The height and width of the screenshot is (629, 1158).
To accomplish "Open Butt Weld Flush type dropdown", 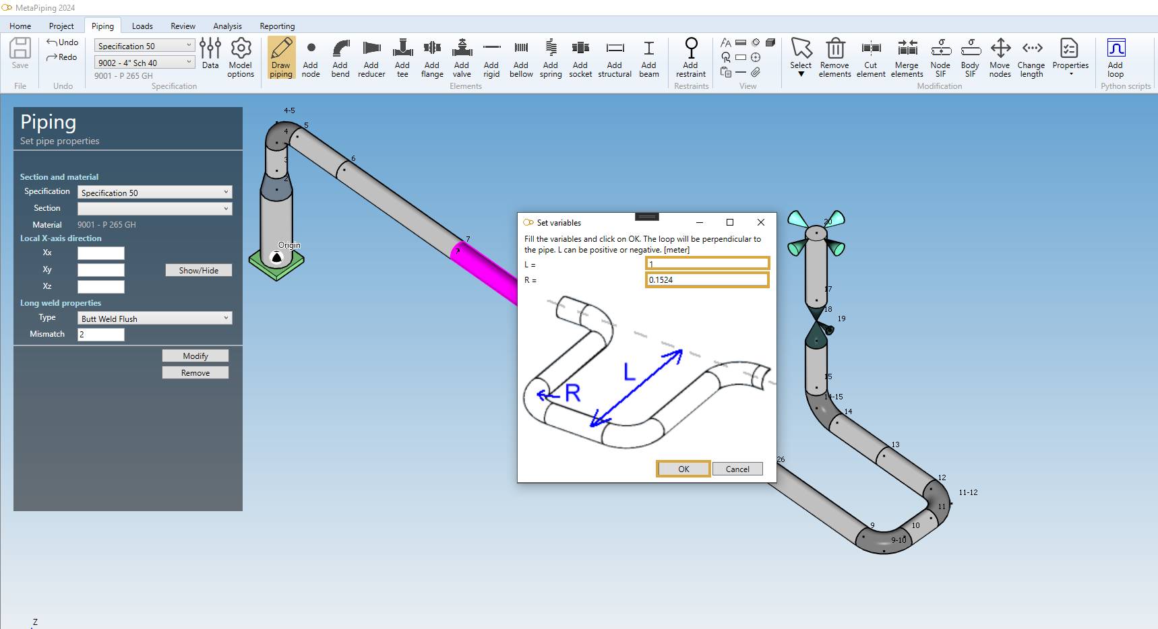I will [155, 319].
